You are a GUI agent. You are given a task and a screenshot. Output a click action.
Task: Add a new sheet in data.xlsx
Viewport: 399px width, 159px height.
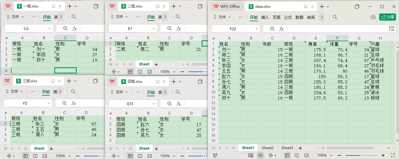(x=300, y=148)
